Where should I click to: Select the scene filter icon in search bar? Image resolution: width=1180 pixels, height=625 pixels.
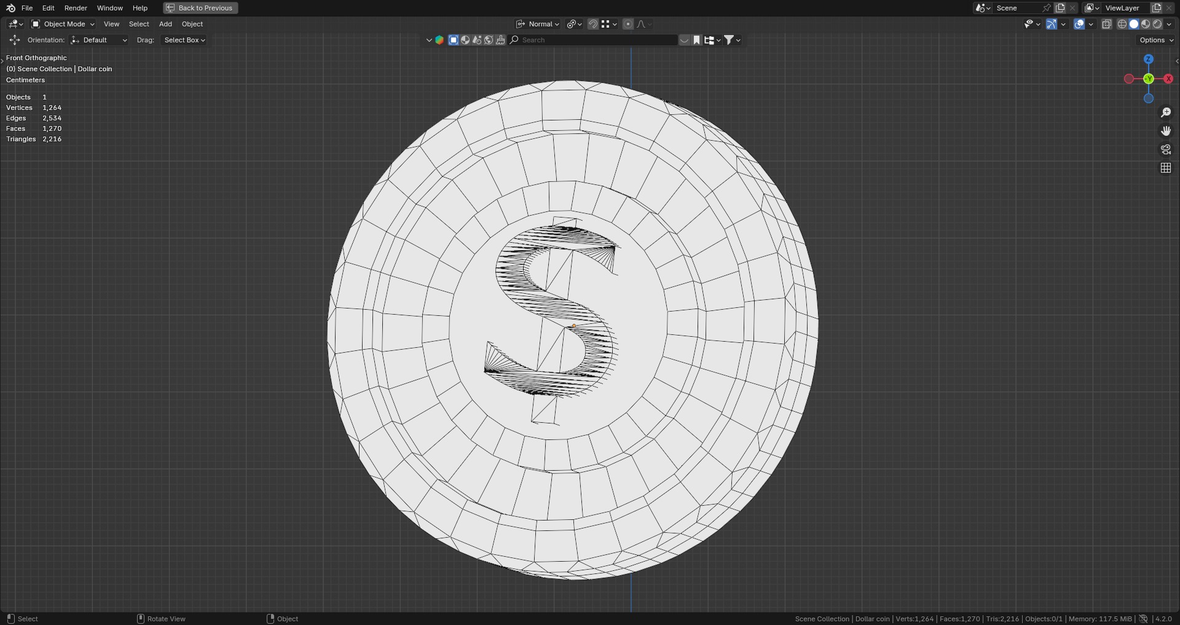477,40
